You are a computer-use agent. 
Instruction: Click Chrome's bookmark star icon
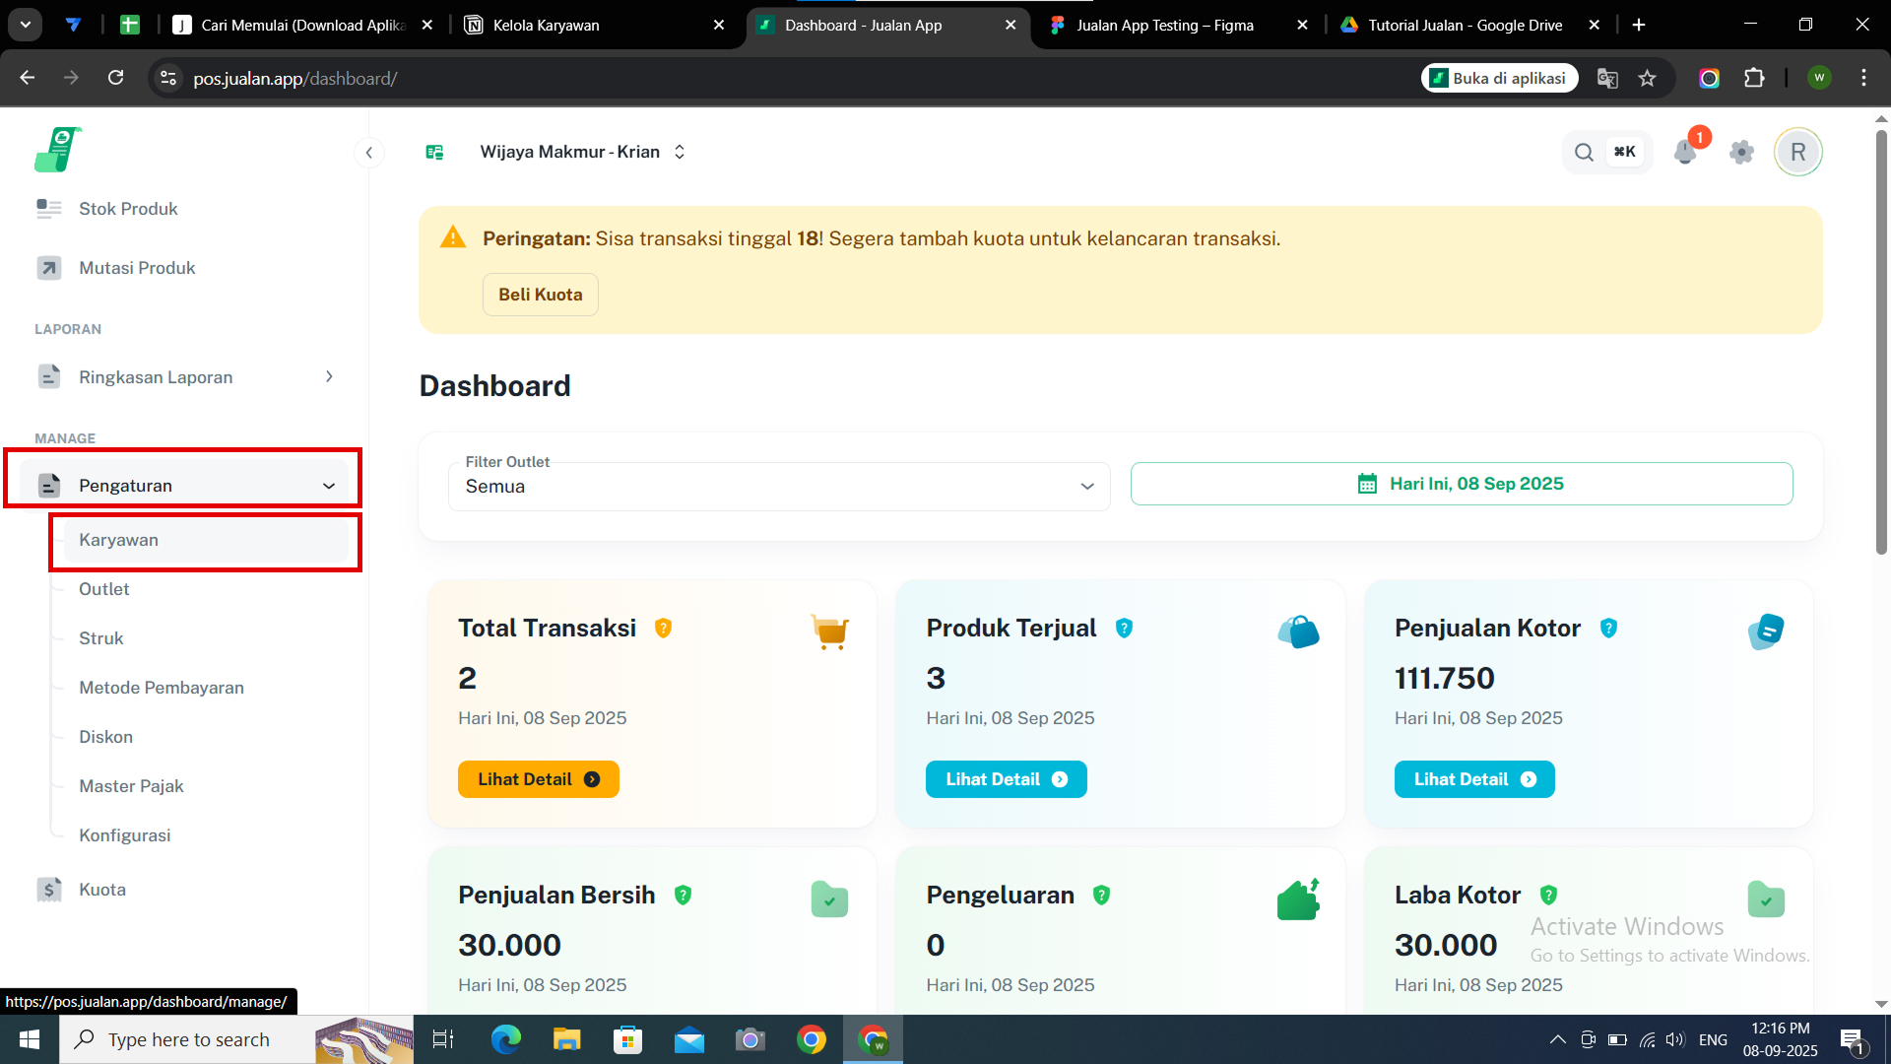click(1647, 78)
